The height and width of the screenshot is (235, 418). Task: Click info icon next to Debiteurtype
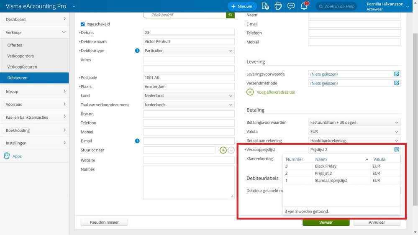(x=137, y=51)
